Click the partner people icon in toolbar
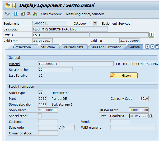This screenshot has height=141, width=159. coord(29,14)
